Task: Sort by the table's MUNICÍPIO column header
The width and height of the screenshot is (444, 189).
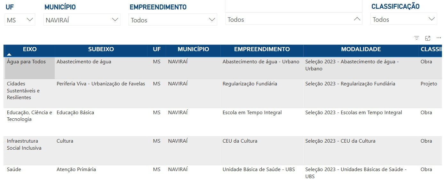Action: (193, 49)
